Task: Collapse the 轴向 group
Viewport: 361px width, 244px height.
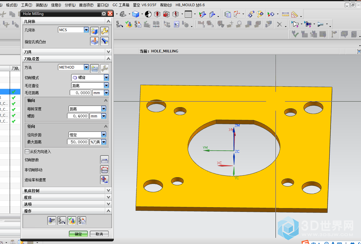Action: pos(106,100)
